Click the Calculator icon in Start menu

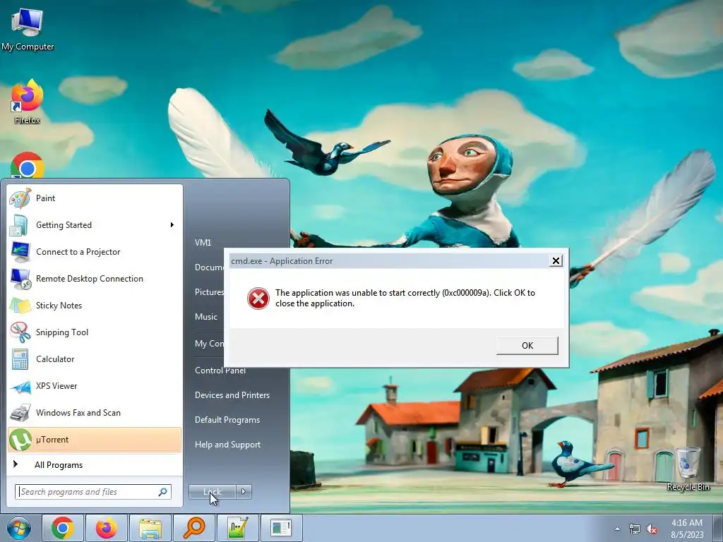coord(20,359)
